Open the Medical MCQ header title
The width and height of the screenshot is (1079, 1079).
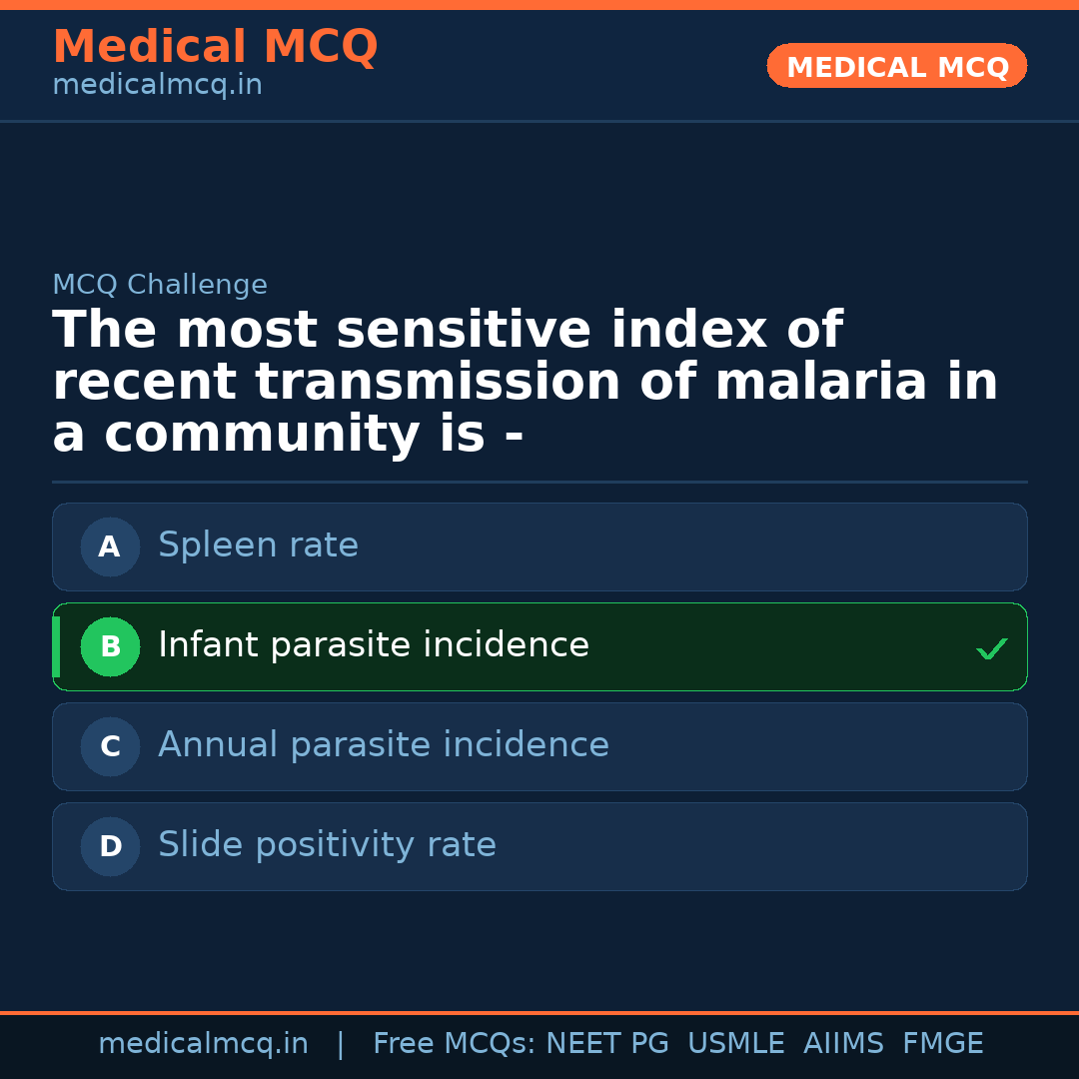pos(215,47)
